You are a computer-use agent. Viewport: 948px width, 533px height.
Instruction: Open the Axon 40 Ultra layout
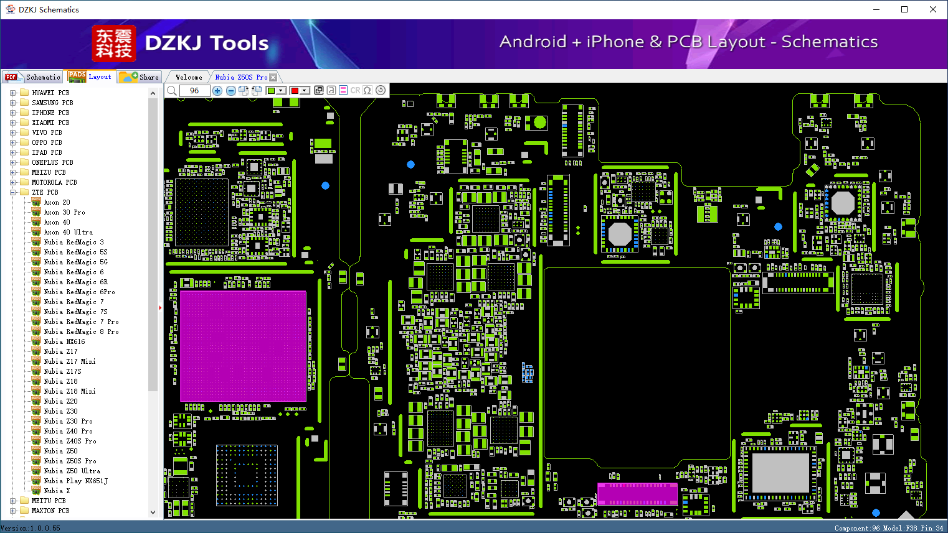(x=68, y=232)
